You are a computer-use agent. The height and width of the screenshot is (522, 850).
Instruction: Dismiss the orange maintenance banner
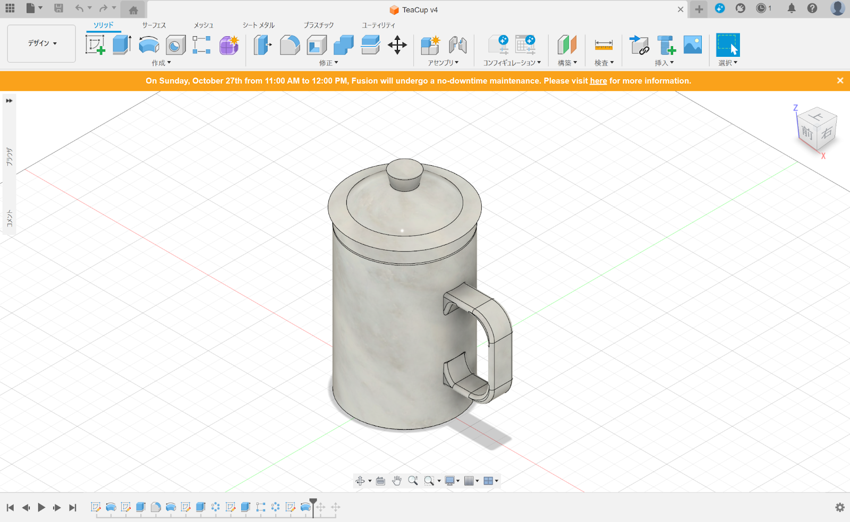(840, 81)
